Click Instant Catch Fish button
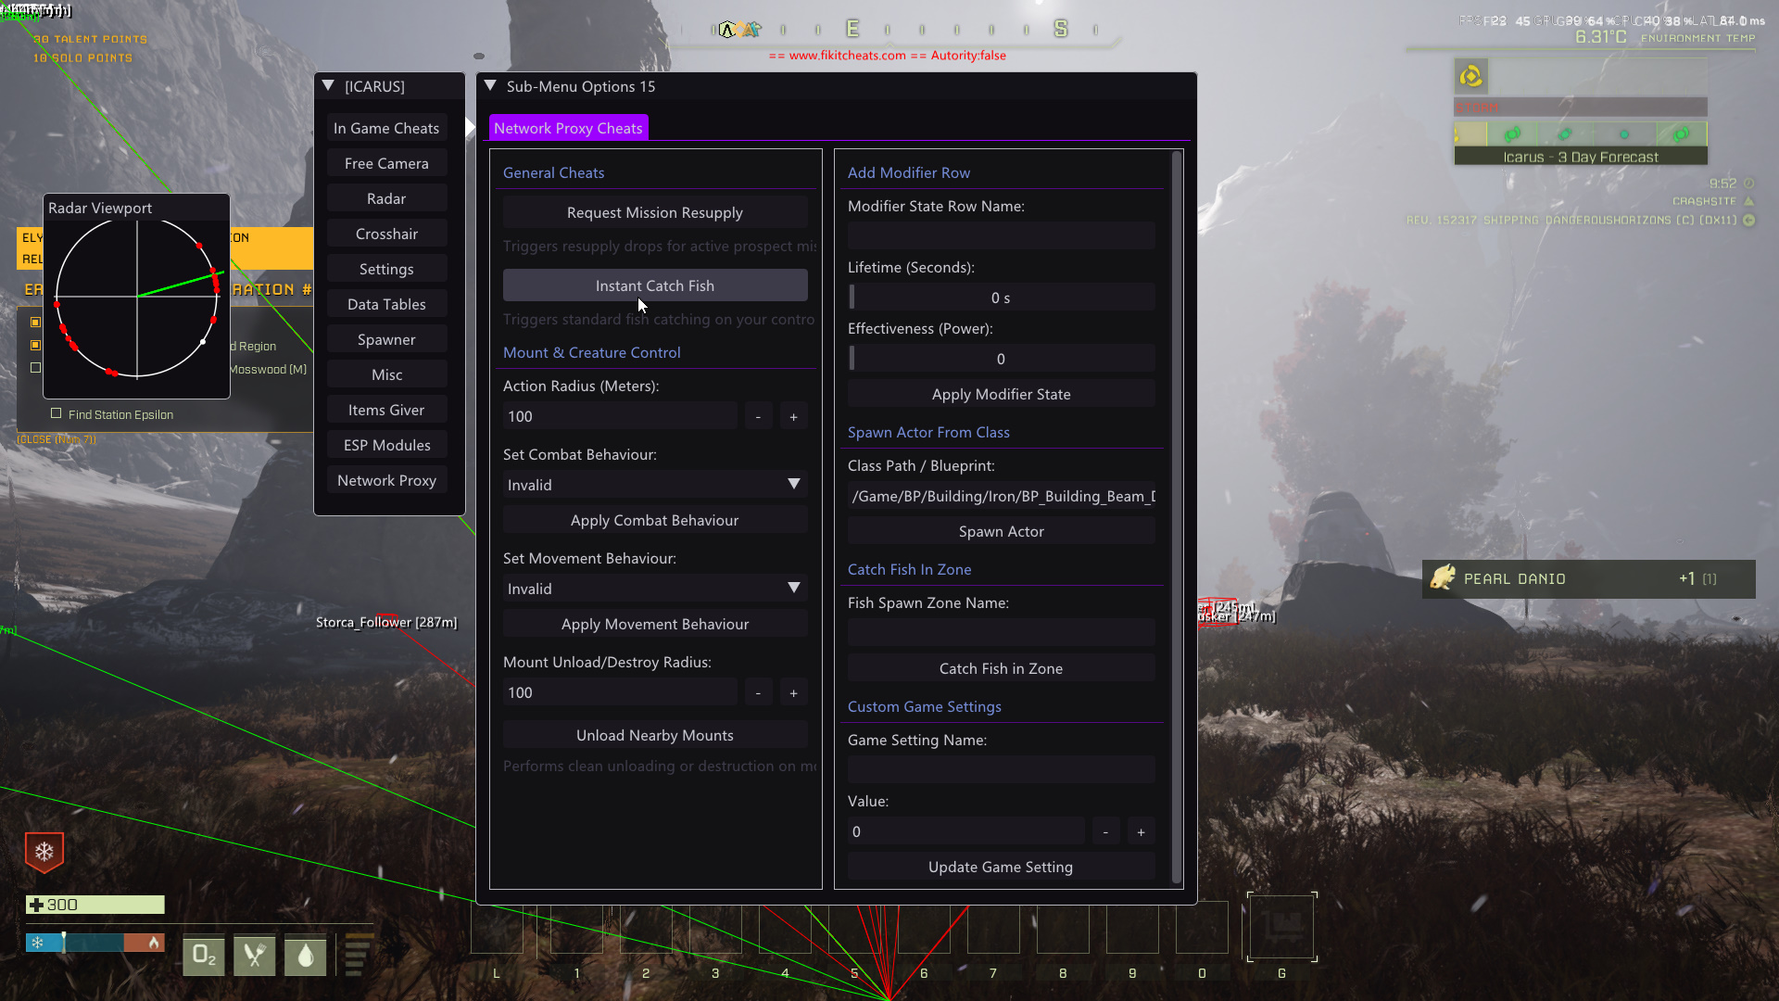Image resolution: width=1779 pixels, height=1001 pixels. point(655,285)
